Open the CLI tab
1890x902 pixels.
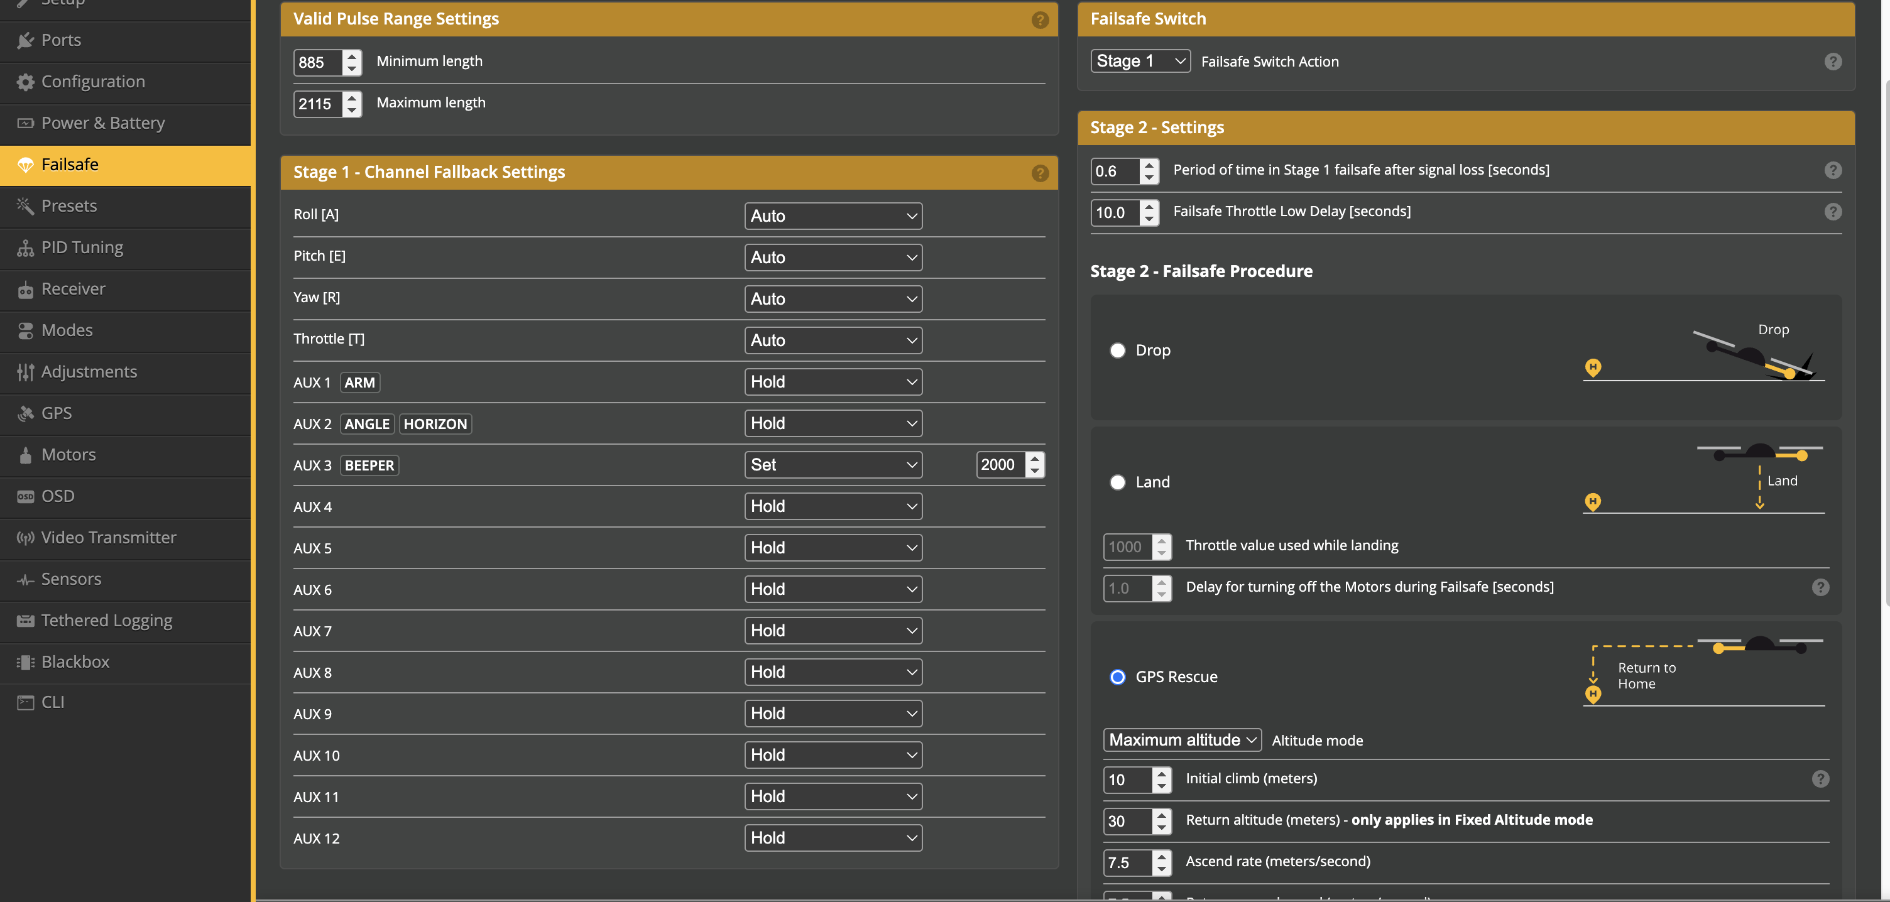coord(53,702)
